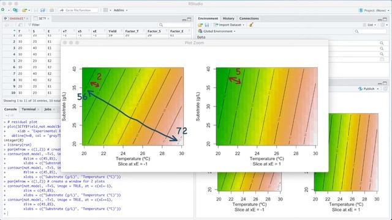This screenshot has height=220, width=392.
Task: Switch to the SETY data viewer tab
Action: pos(42,18)
